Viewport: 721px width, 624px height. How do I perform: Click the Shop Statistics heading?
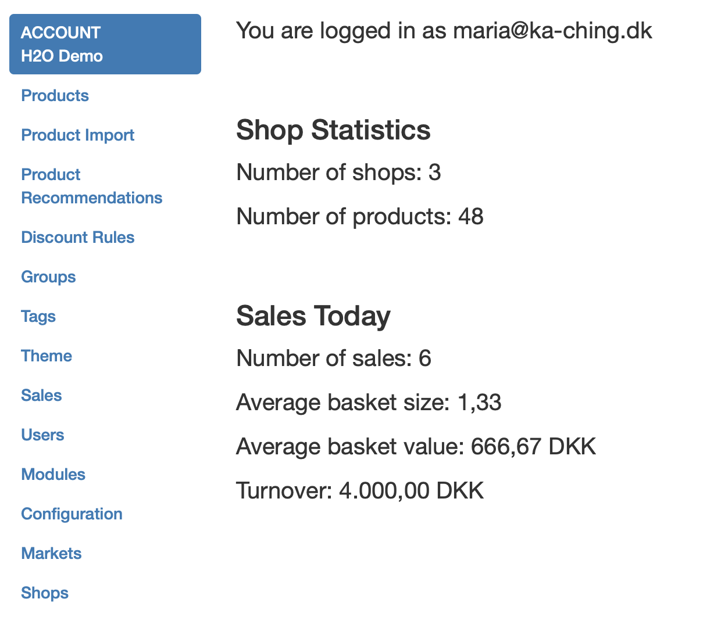tap(333, 130)
